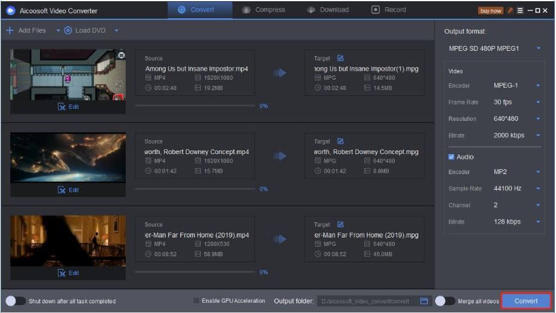Click source name Robert Downey Concept.mp4
This screenshot has height=313, width=556.
click(196, 152)
